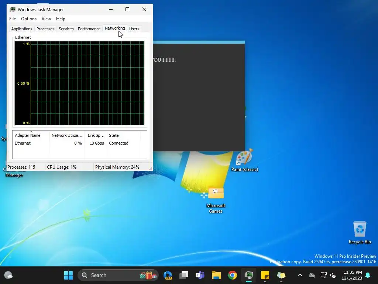The height and width of the screenshot is (284, 378).
Task: Click the Task Manager title bar icon
Action: 12,9
